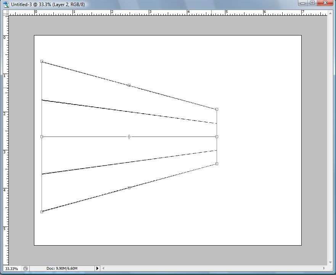The height and width of the screenshot is (275, 336).
Task: Minimize the Untitled-3 document window
Action: [x=303, y=3]
